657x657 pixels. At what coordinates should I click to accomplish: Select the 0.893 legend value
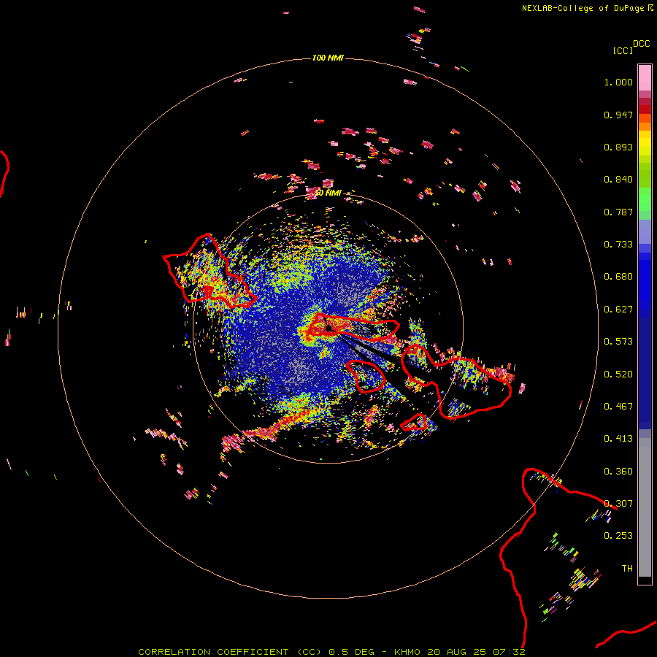[618, 147]
